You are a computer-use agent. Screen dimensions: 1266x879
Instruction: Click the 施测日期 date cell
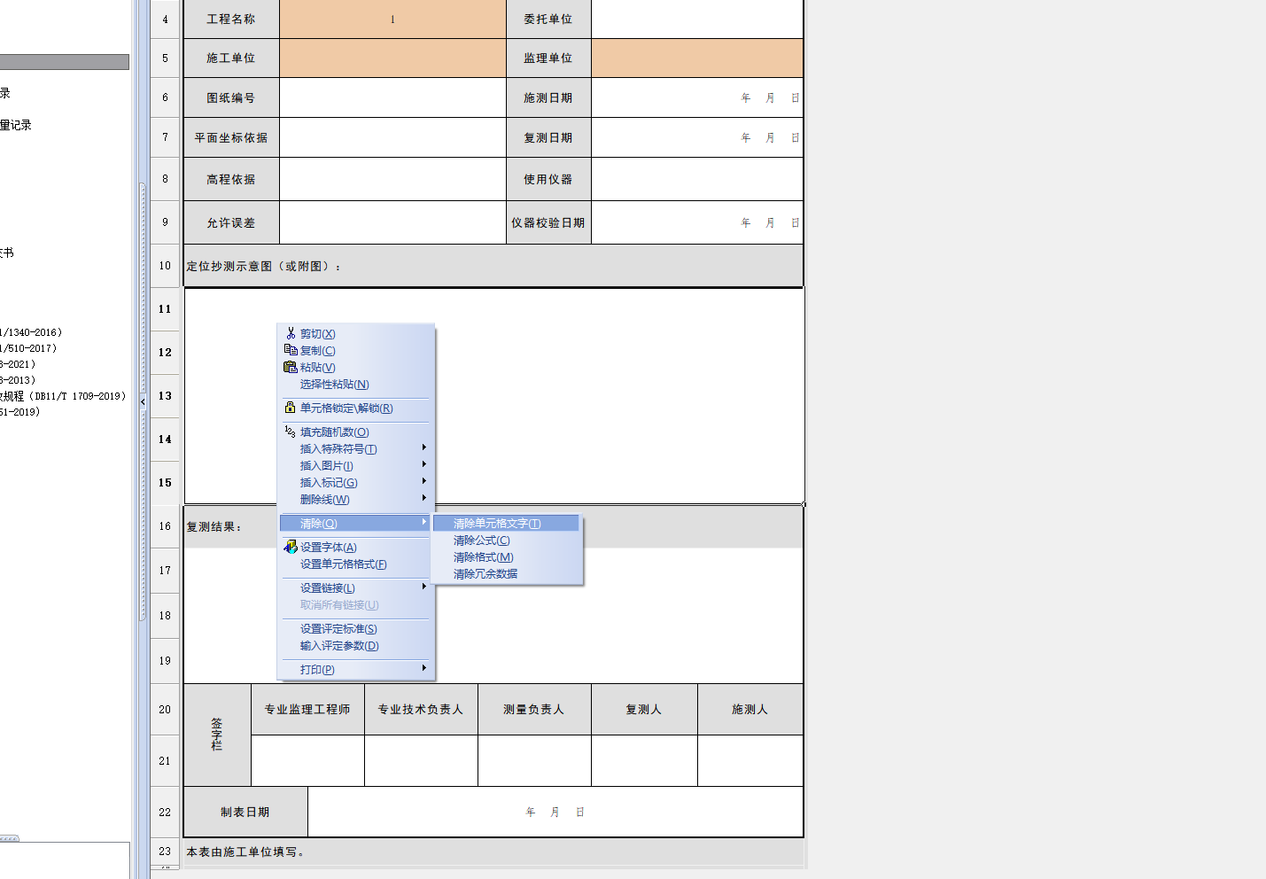697,97
